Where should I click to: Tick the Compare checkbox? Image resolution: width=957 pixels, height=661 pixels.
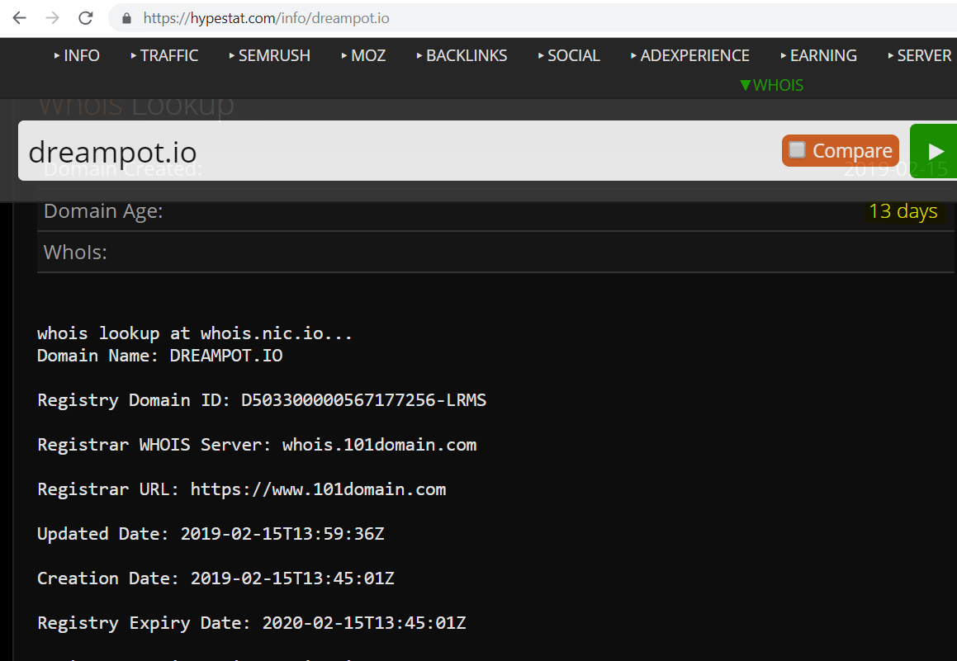coord(797,150)
